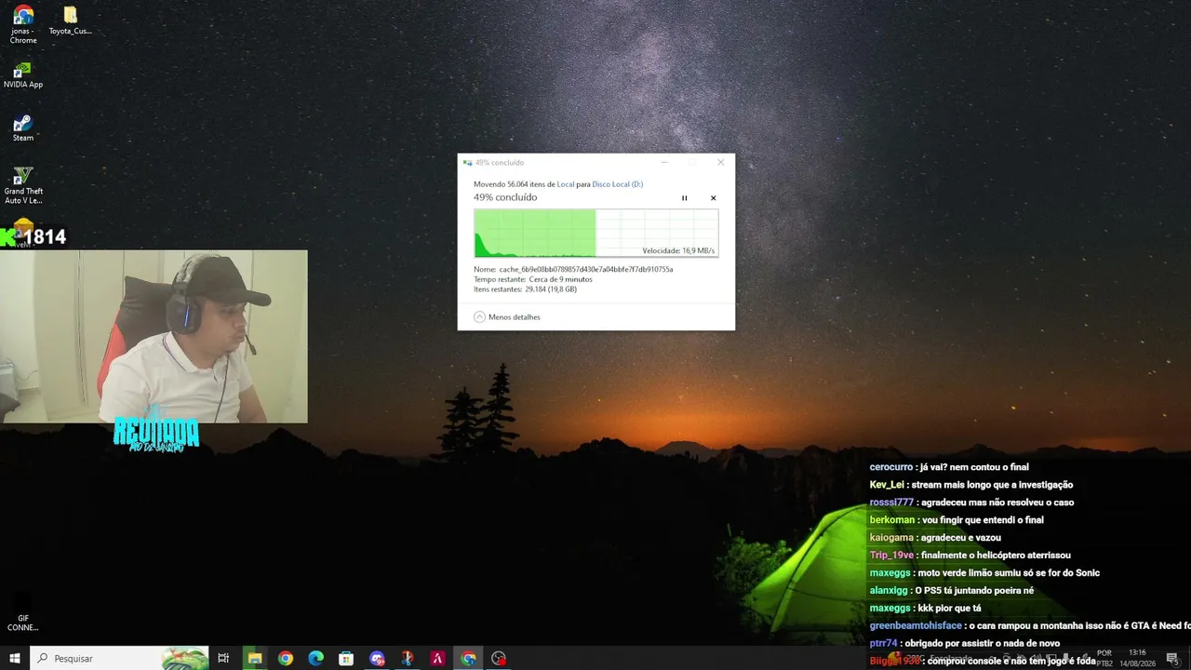This screenshot has height=670, width=1191.
Task: Focus the Pesquisar taskbar search box
Action: point(120,658)
